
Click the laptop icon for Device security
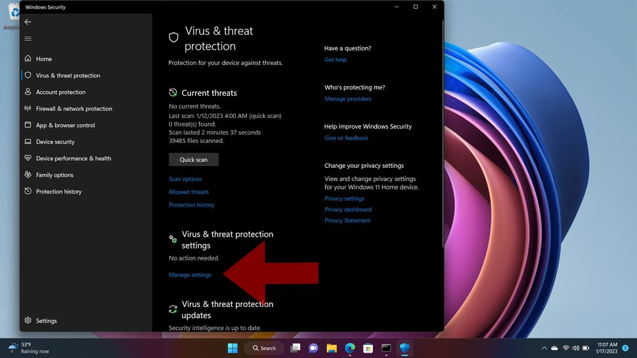click(x=28, y=142)
